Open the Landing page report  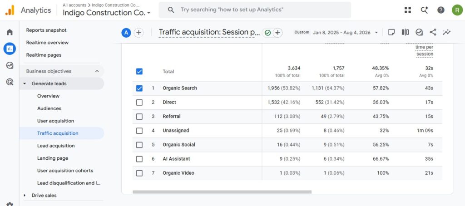pos(53,158)
